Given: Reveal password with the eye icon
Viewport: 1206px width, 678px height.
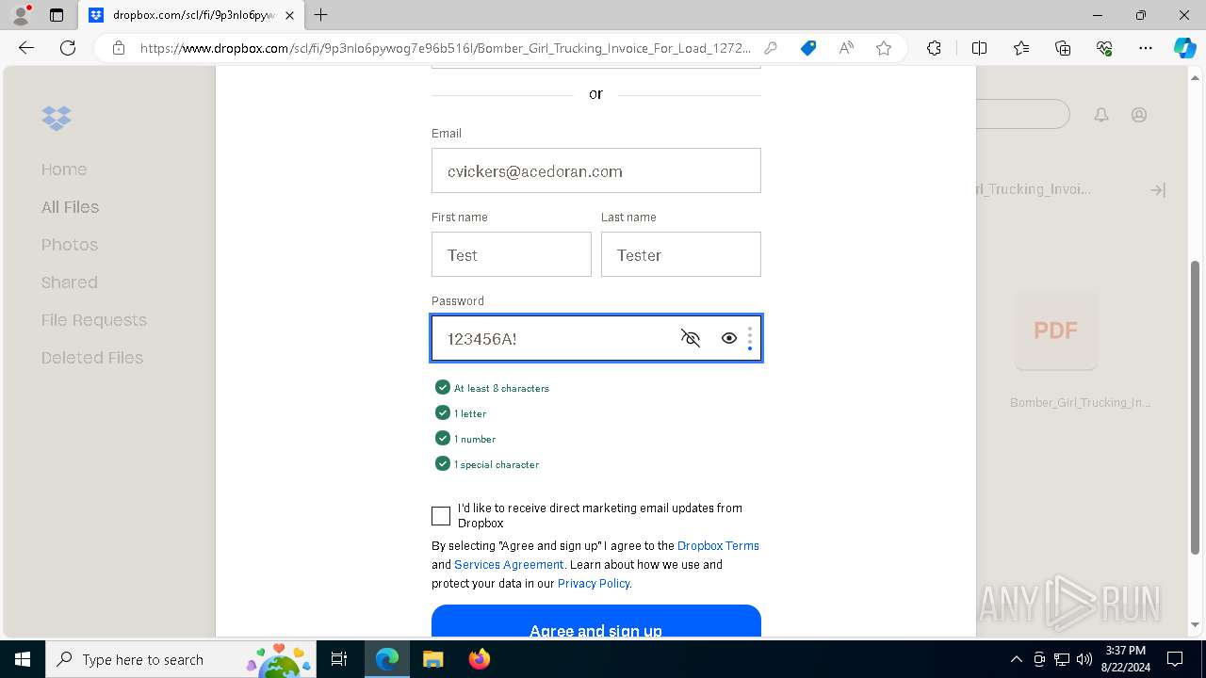Looking at the screenshot, I should [729, 338].
